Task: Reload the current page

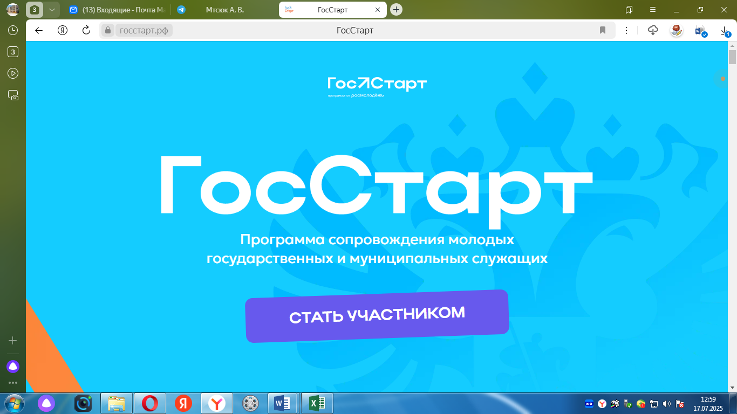Action: pyautogui.click(x=86, y=30)
